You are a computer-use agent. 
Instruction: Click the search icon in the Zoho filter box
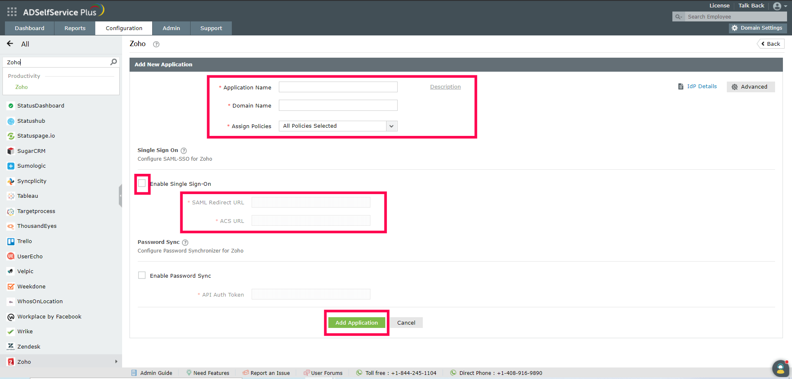113,62
